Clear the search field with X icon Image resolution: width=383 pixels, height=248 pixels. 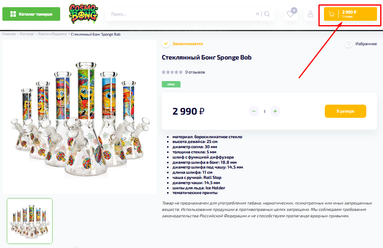[257, 14]
